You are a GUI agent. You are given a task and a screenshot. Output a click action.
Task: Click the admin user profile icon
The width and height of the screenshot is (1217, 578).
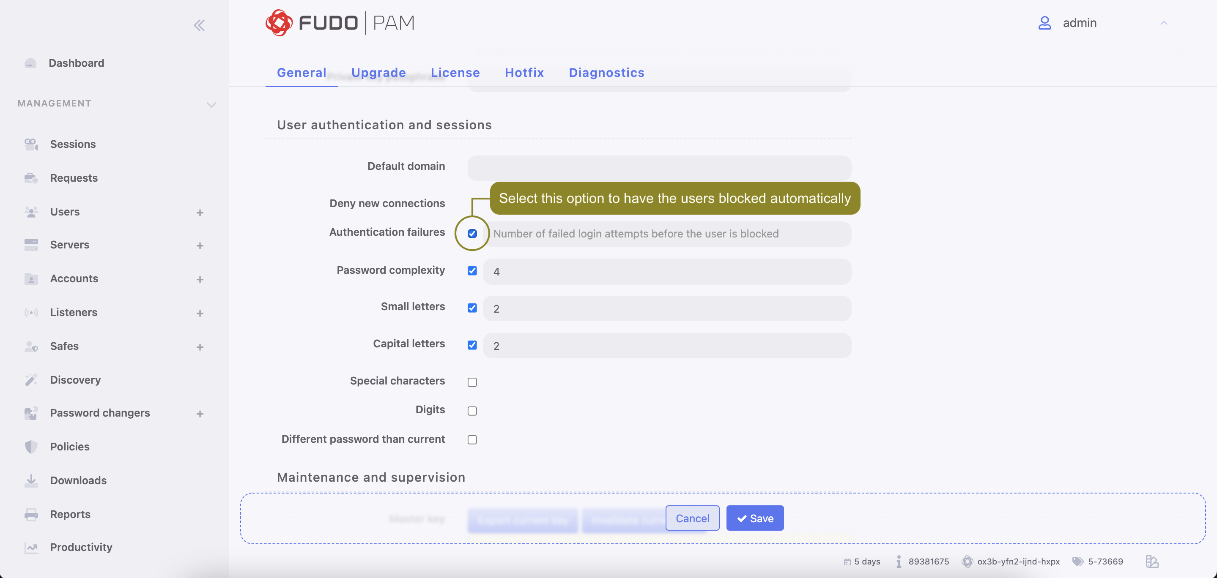[x=1044, y=23]
